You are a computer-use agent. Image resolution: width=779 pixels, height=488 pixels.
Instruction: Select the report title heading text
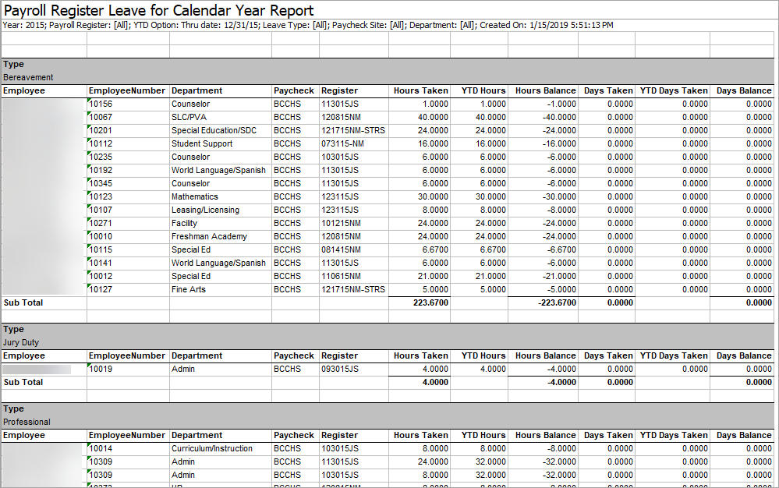(x=159, y=10)
